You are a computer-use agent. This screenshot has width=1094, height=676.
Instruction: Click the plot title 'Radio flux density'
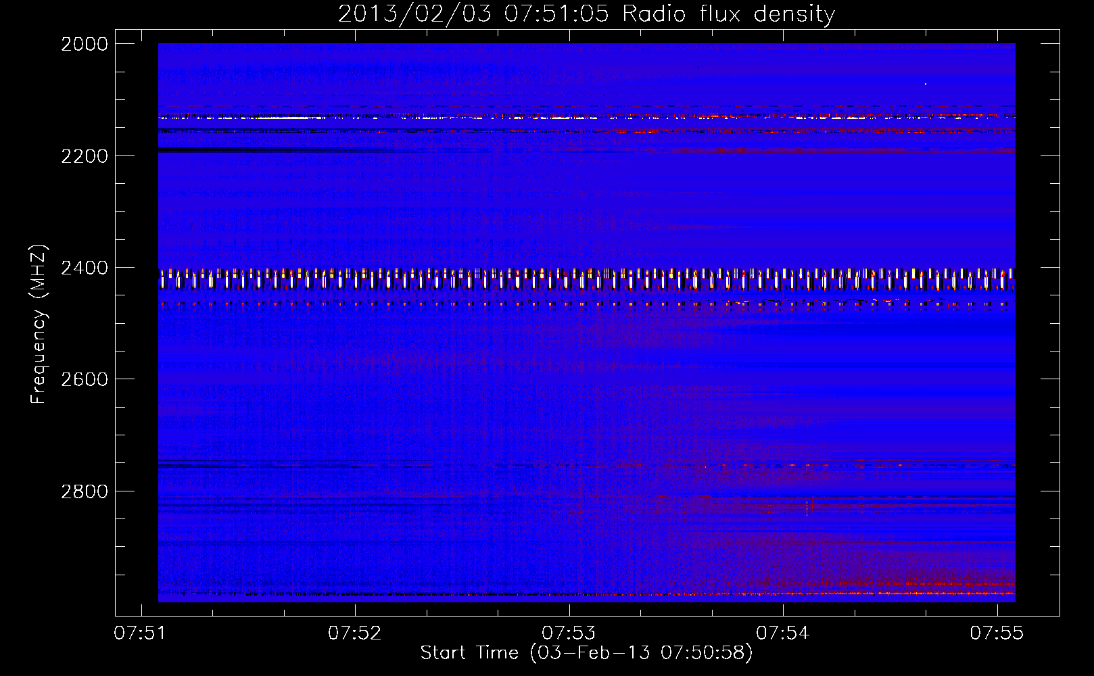(586, 14)
